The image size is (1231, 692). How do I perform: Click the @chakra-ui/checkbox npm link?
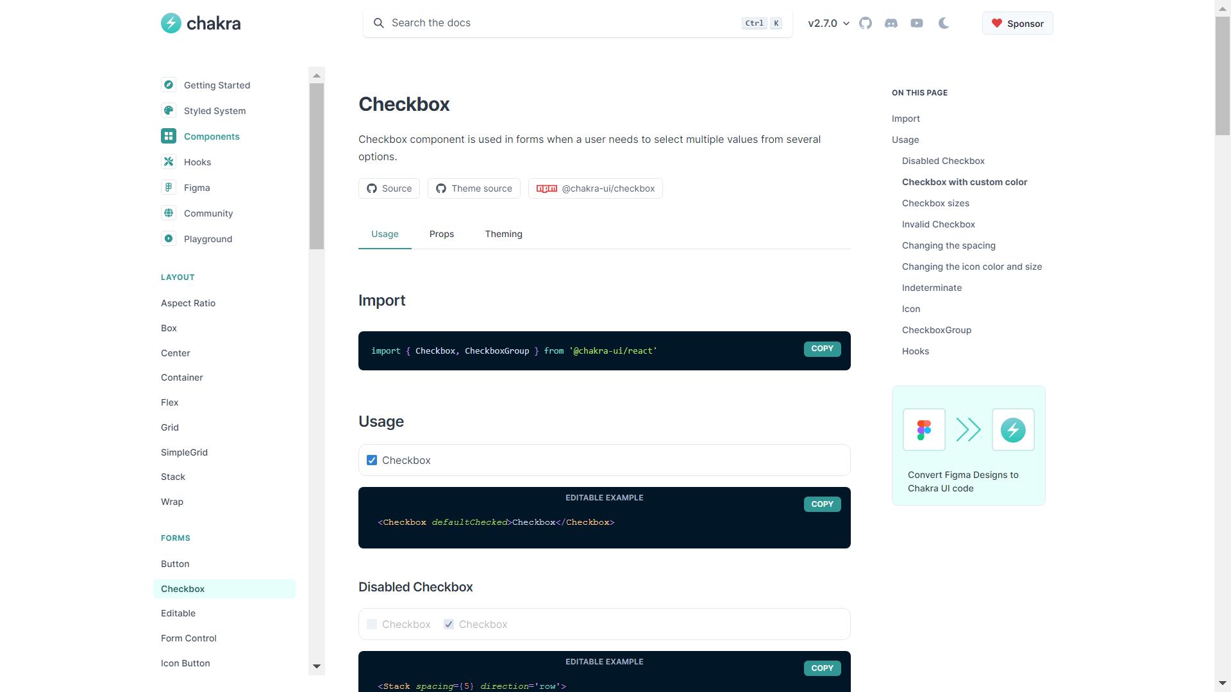(x=596, y=188)
